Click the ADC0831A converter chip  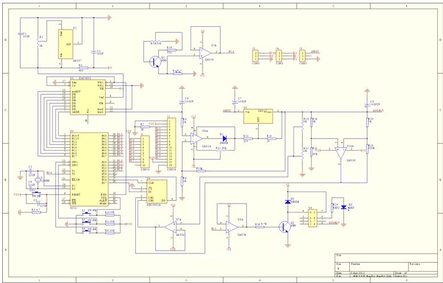(157, 191)
